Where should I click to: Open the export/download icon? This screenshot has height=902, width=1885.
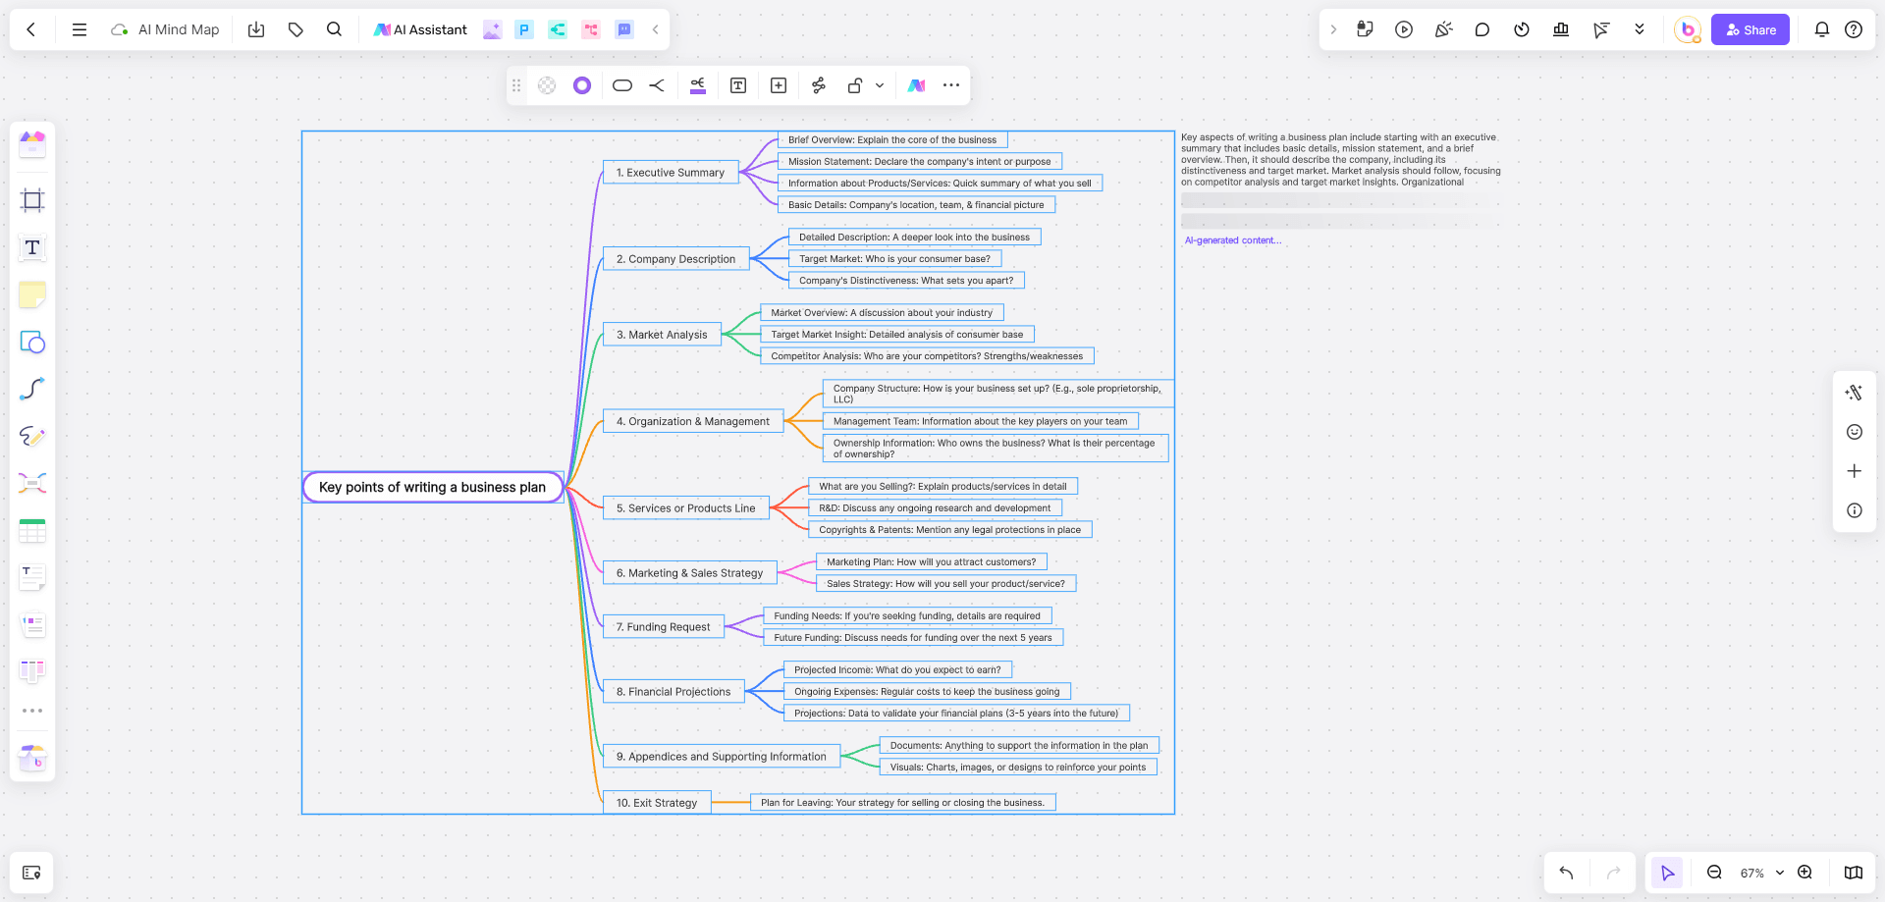pyautogui.click(x=256, y=29)
